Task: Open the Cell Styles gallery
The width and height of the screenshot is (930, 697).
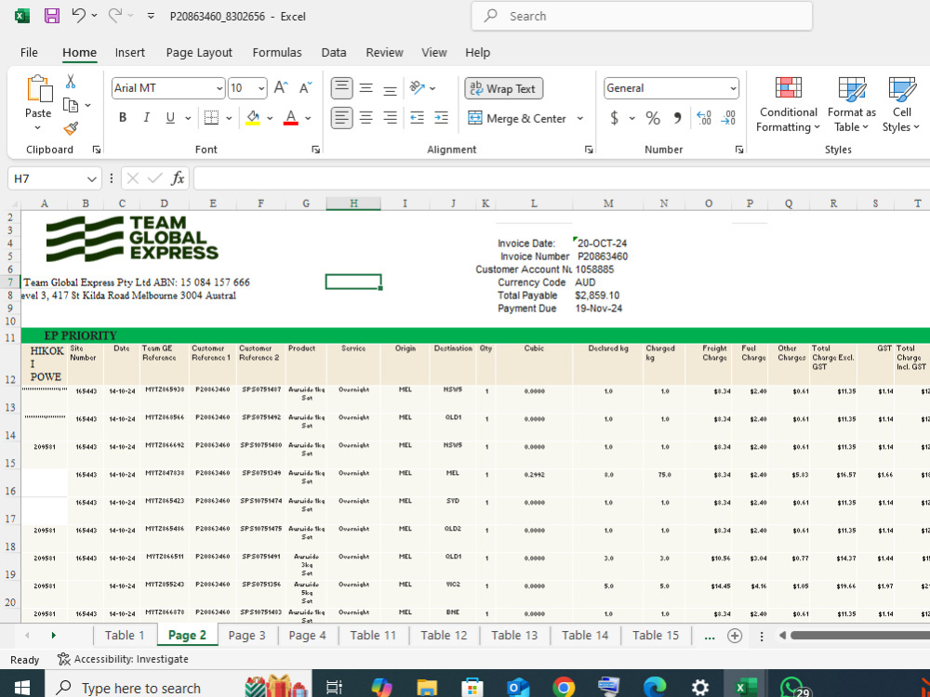Action: pyautogui.click(x=899, y=105)
